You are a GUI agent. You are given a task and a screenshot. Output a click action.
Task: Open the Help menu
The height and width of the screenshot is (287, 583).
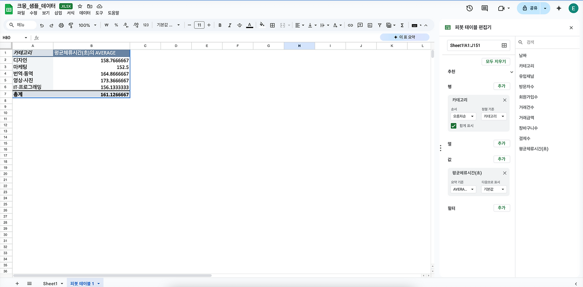point(113,13)
